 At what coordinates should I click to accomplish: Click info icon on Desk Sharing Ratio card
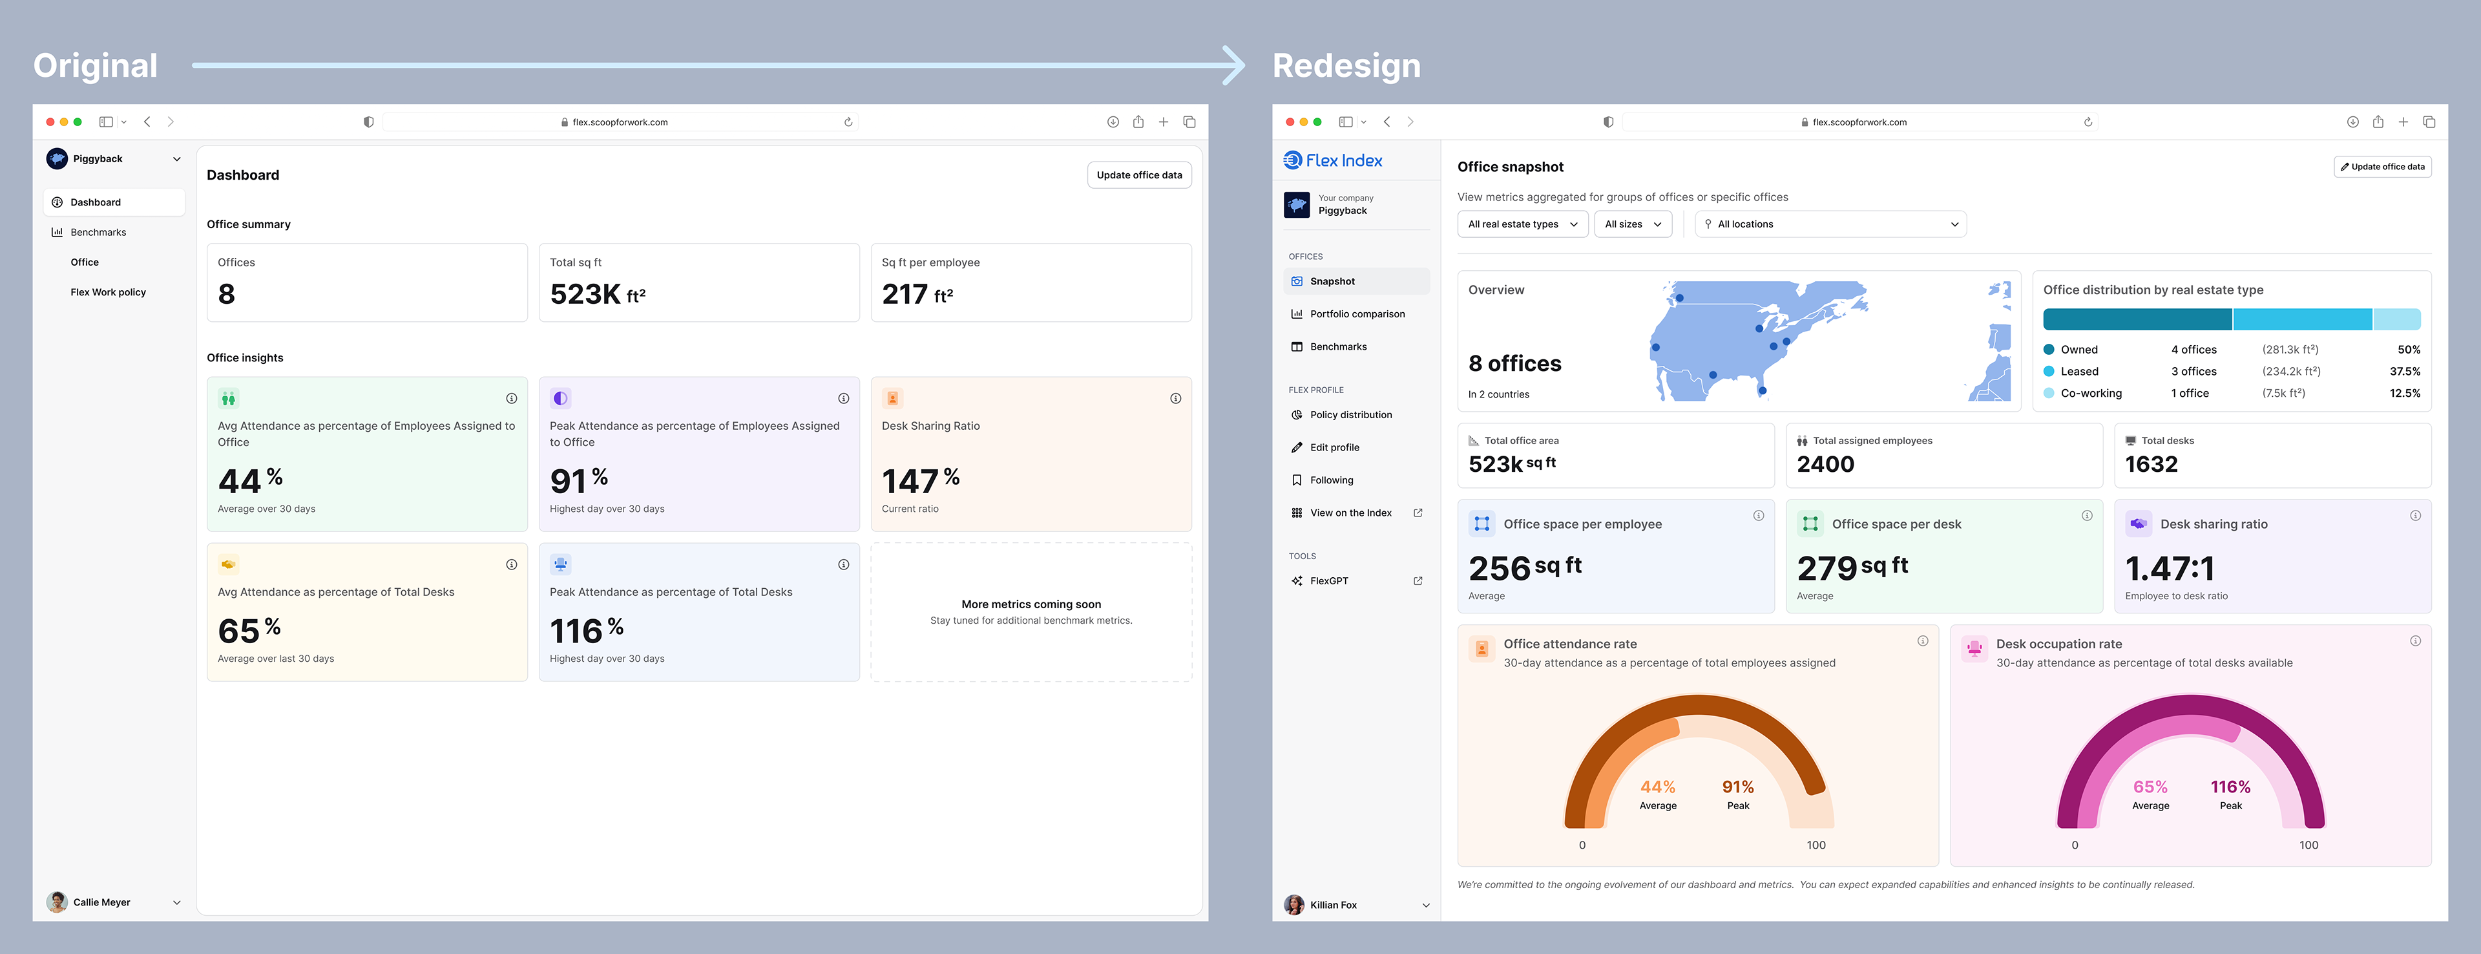click(1175, 398)
